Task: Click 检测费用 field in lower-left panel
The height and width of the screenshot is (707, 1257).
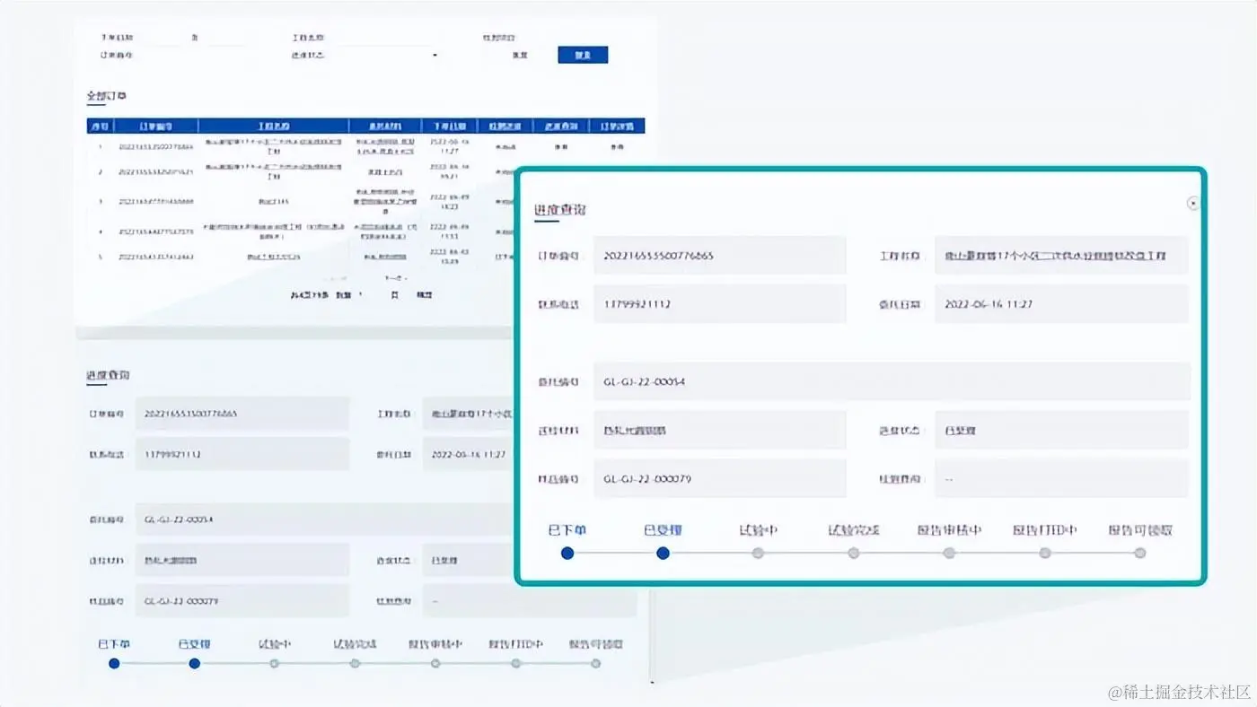Action: (x=530, y=601)
